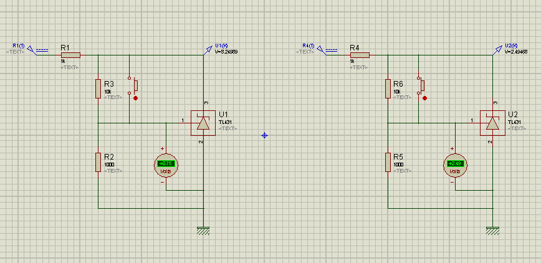
Task: Click the <TEXT> placeholder under U2's TL431
Action: click(x=517, y=128)
